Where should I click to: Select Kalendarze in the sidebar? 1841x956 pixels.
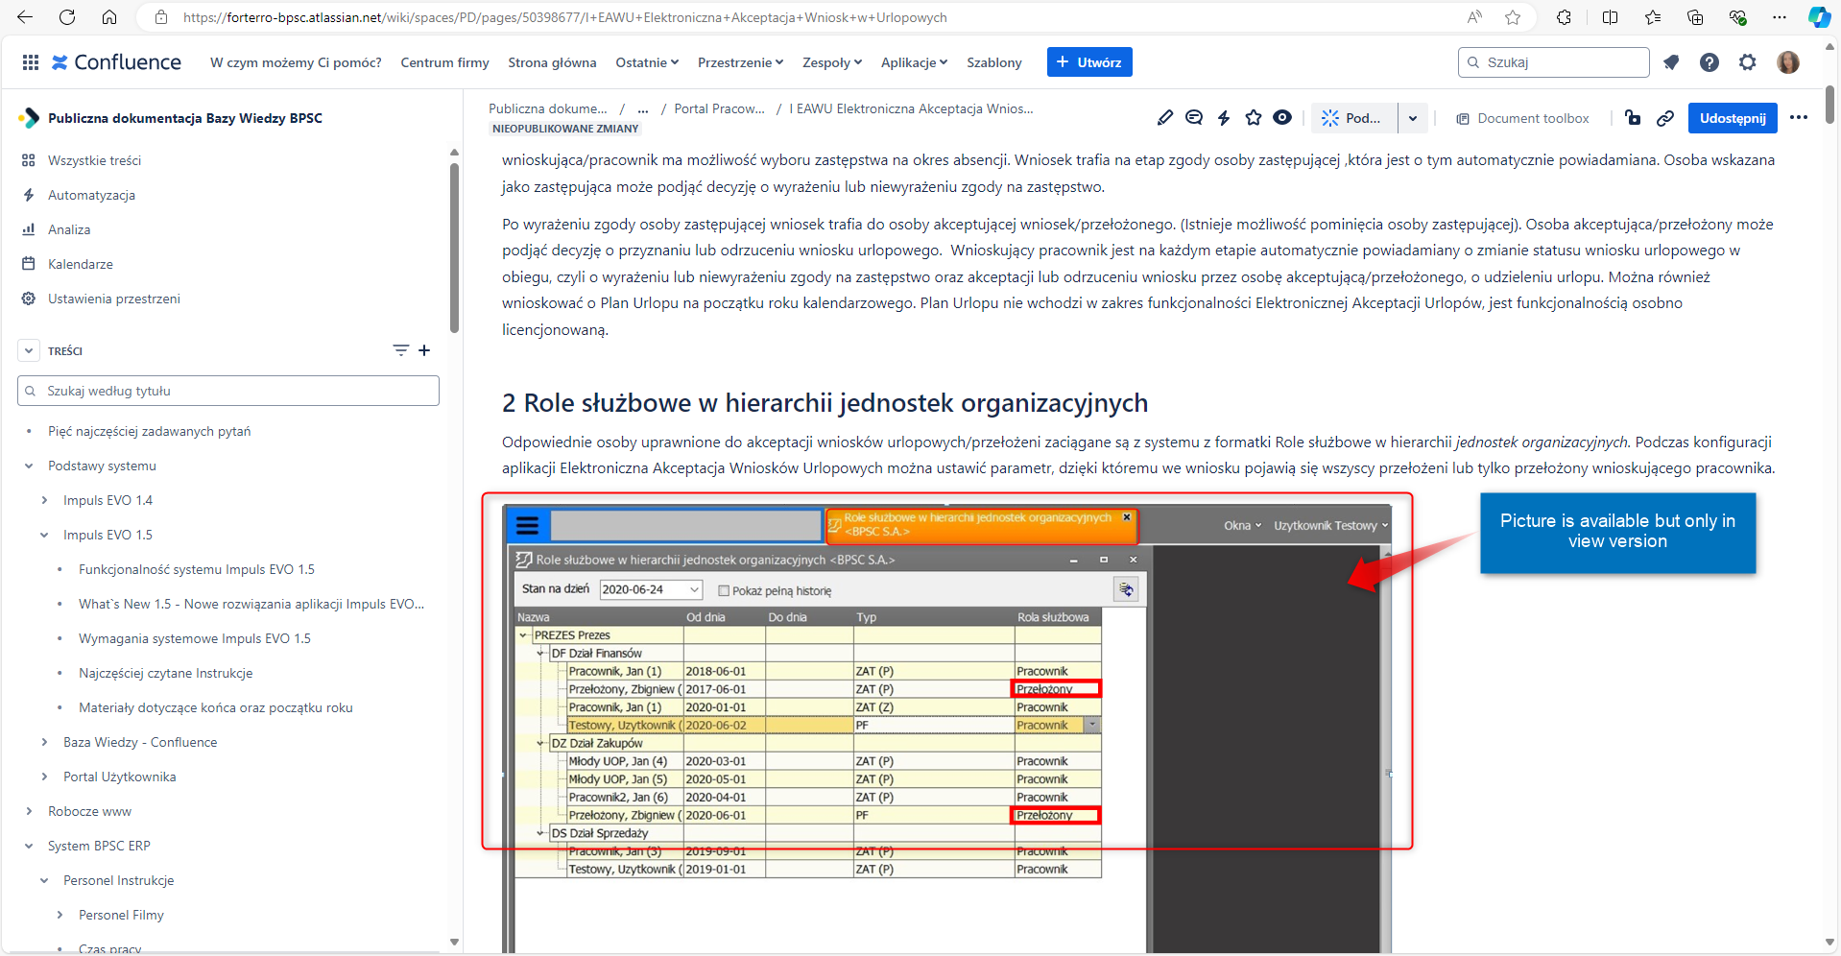[81, 264]
